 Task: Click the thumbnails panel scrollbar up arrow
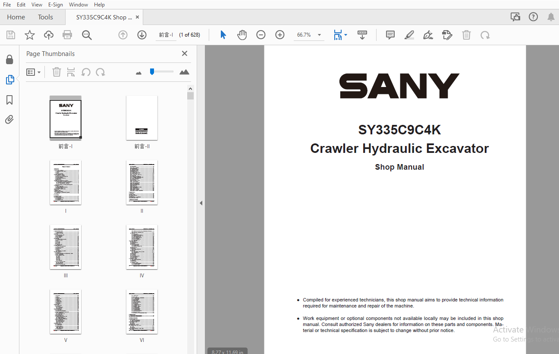(x=191, y=89)
